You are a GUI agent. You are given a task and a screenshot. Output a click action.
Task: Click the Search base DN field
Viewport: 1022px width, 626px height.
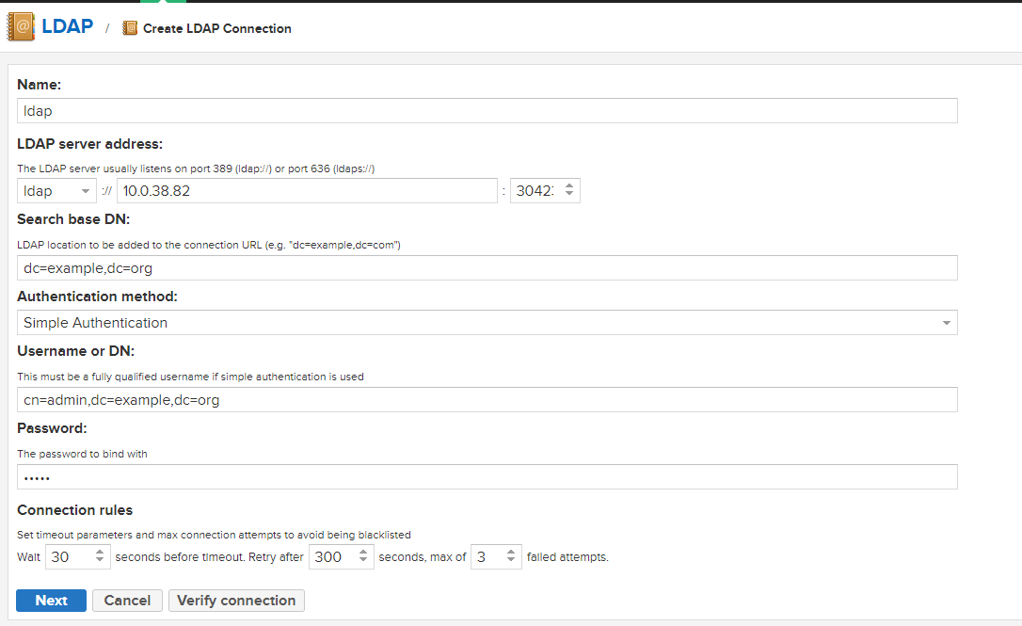[487, 268]
